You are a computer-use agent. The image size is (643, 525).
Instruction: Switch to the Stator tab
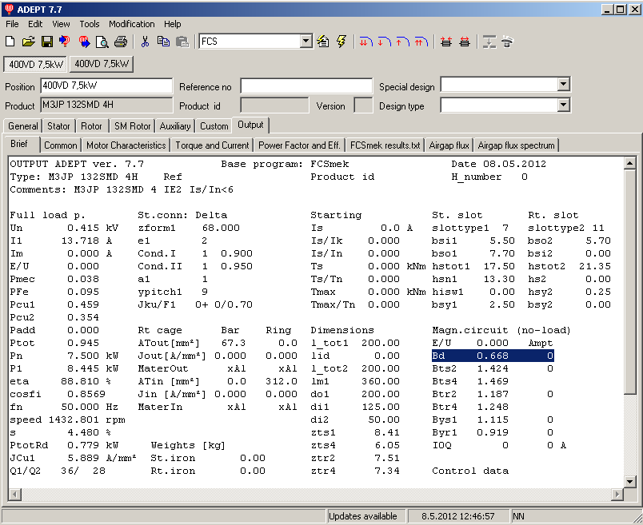(58, 126)
